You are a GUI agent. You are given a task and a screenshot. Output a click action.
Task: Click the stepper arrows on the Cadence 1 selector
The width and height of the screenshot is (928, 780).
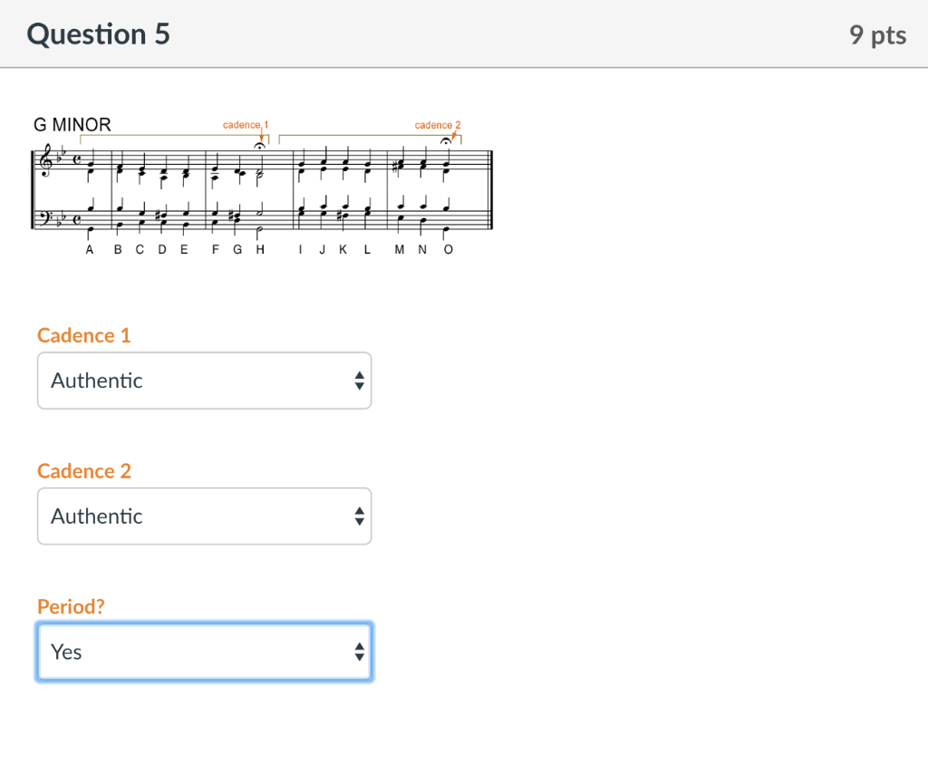click(358, 380)
